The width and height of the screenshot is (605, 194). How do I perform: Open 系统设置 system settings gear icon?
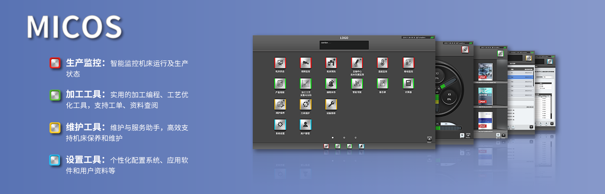[280, 125]
